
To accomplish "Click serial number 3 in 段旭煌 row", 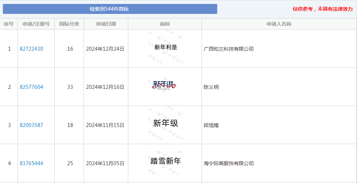I will pos(9,125).
